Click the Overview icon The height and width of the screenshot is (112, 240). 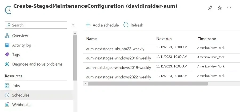coord(7,36)
